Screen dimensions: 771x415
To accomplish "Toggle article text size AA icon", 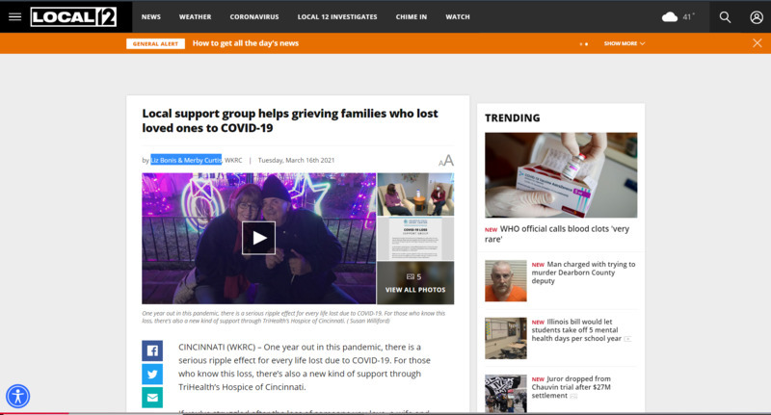I will [x=446, y=161].
